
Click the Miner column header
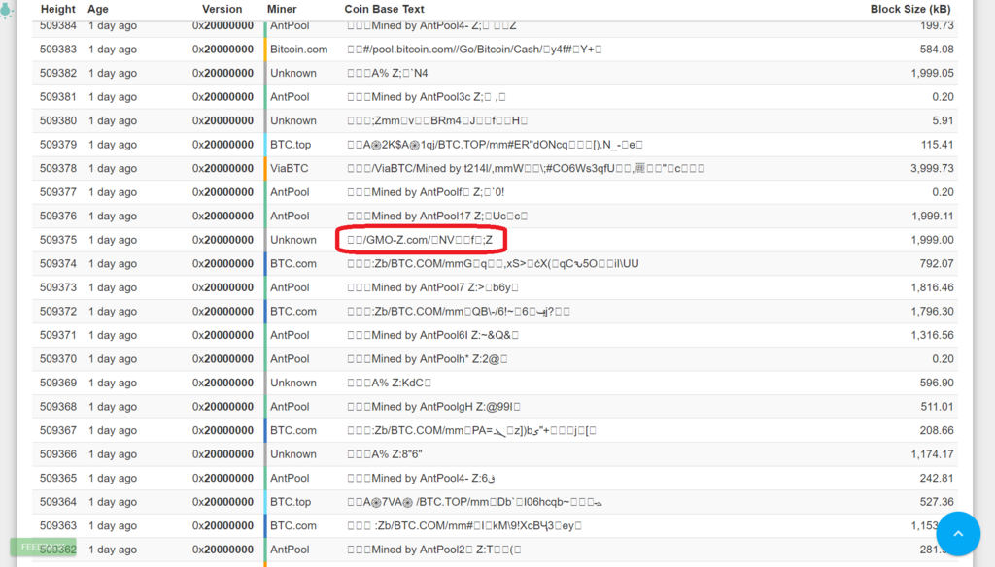tap(282, 9)
